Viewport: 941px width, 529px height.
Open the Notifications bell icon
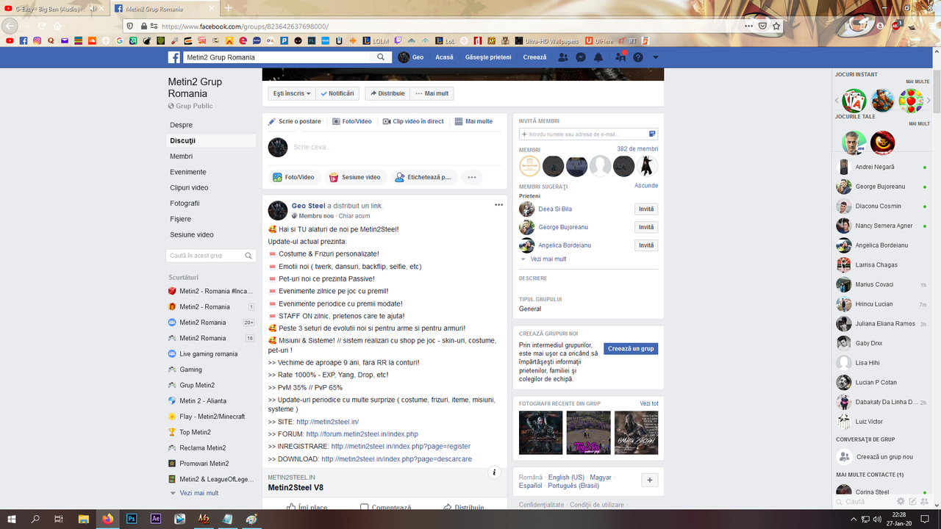[598, 57]
